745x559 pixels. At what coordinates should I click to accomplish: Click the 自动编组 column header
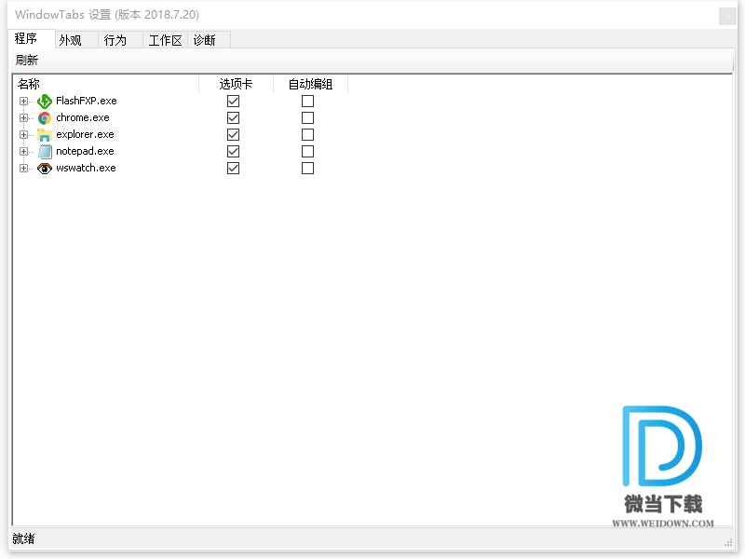coord(311,84)
